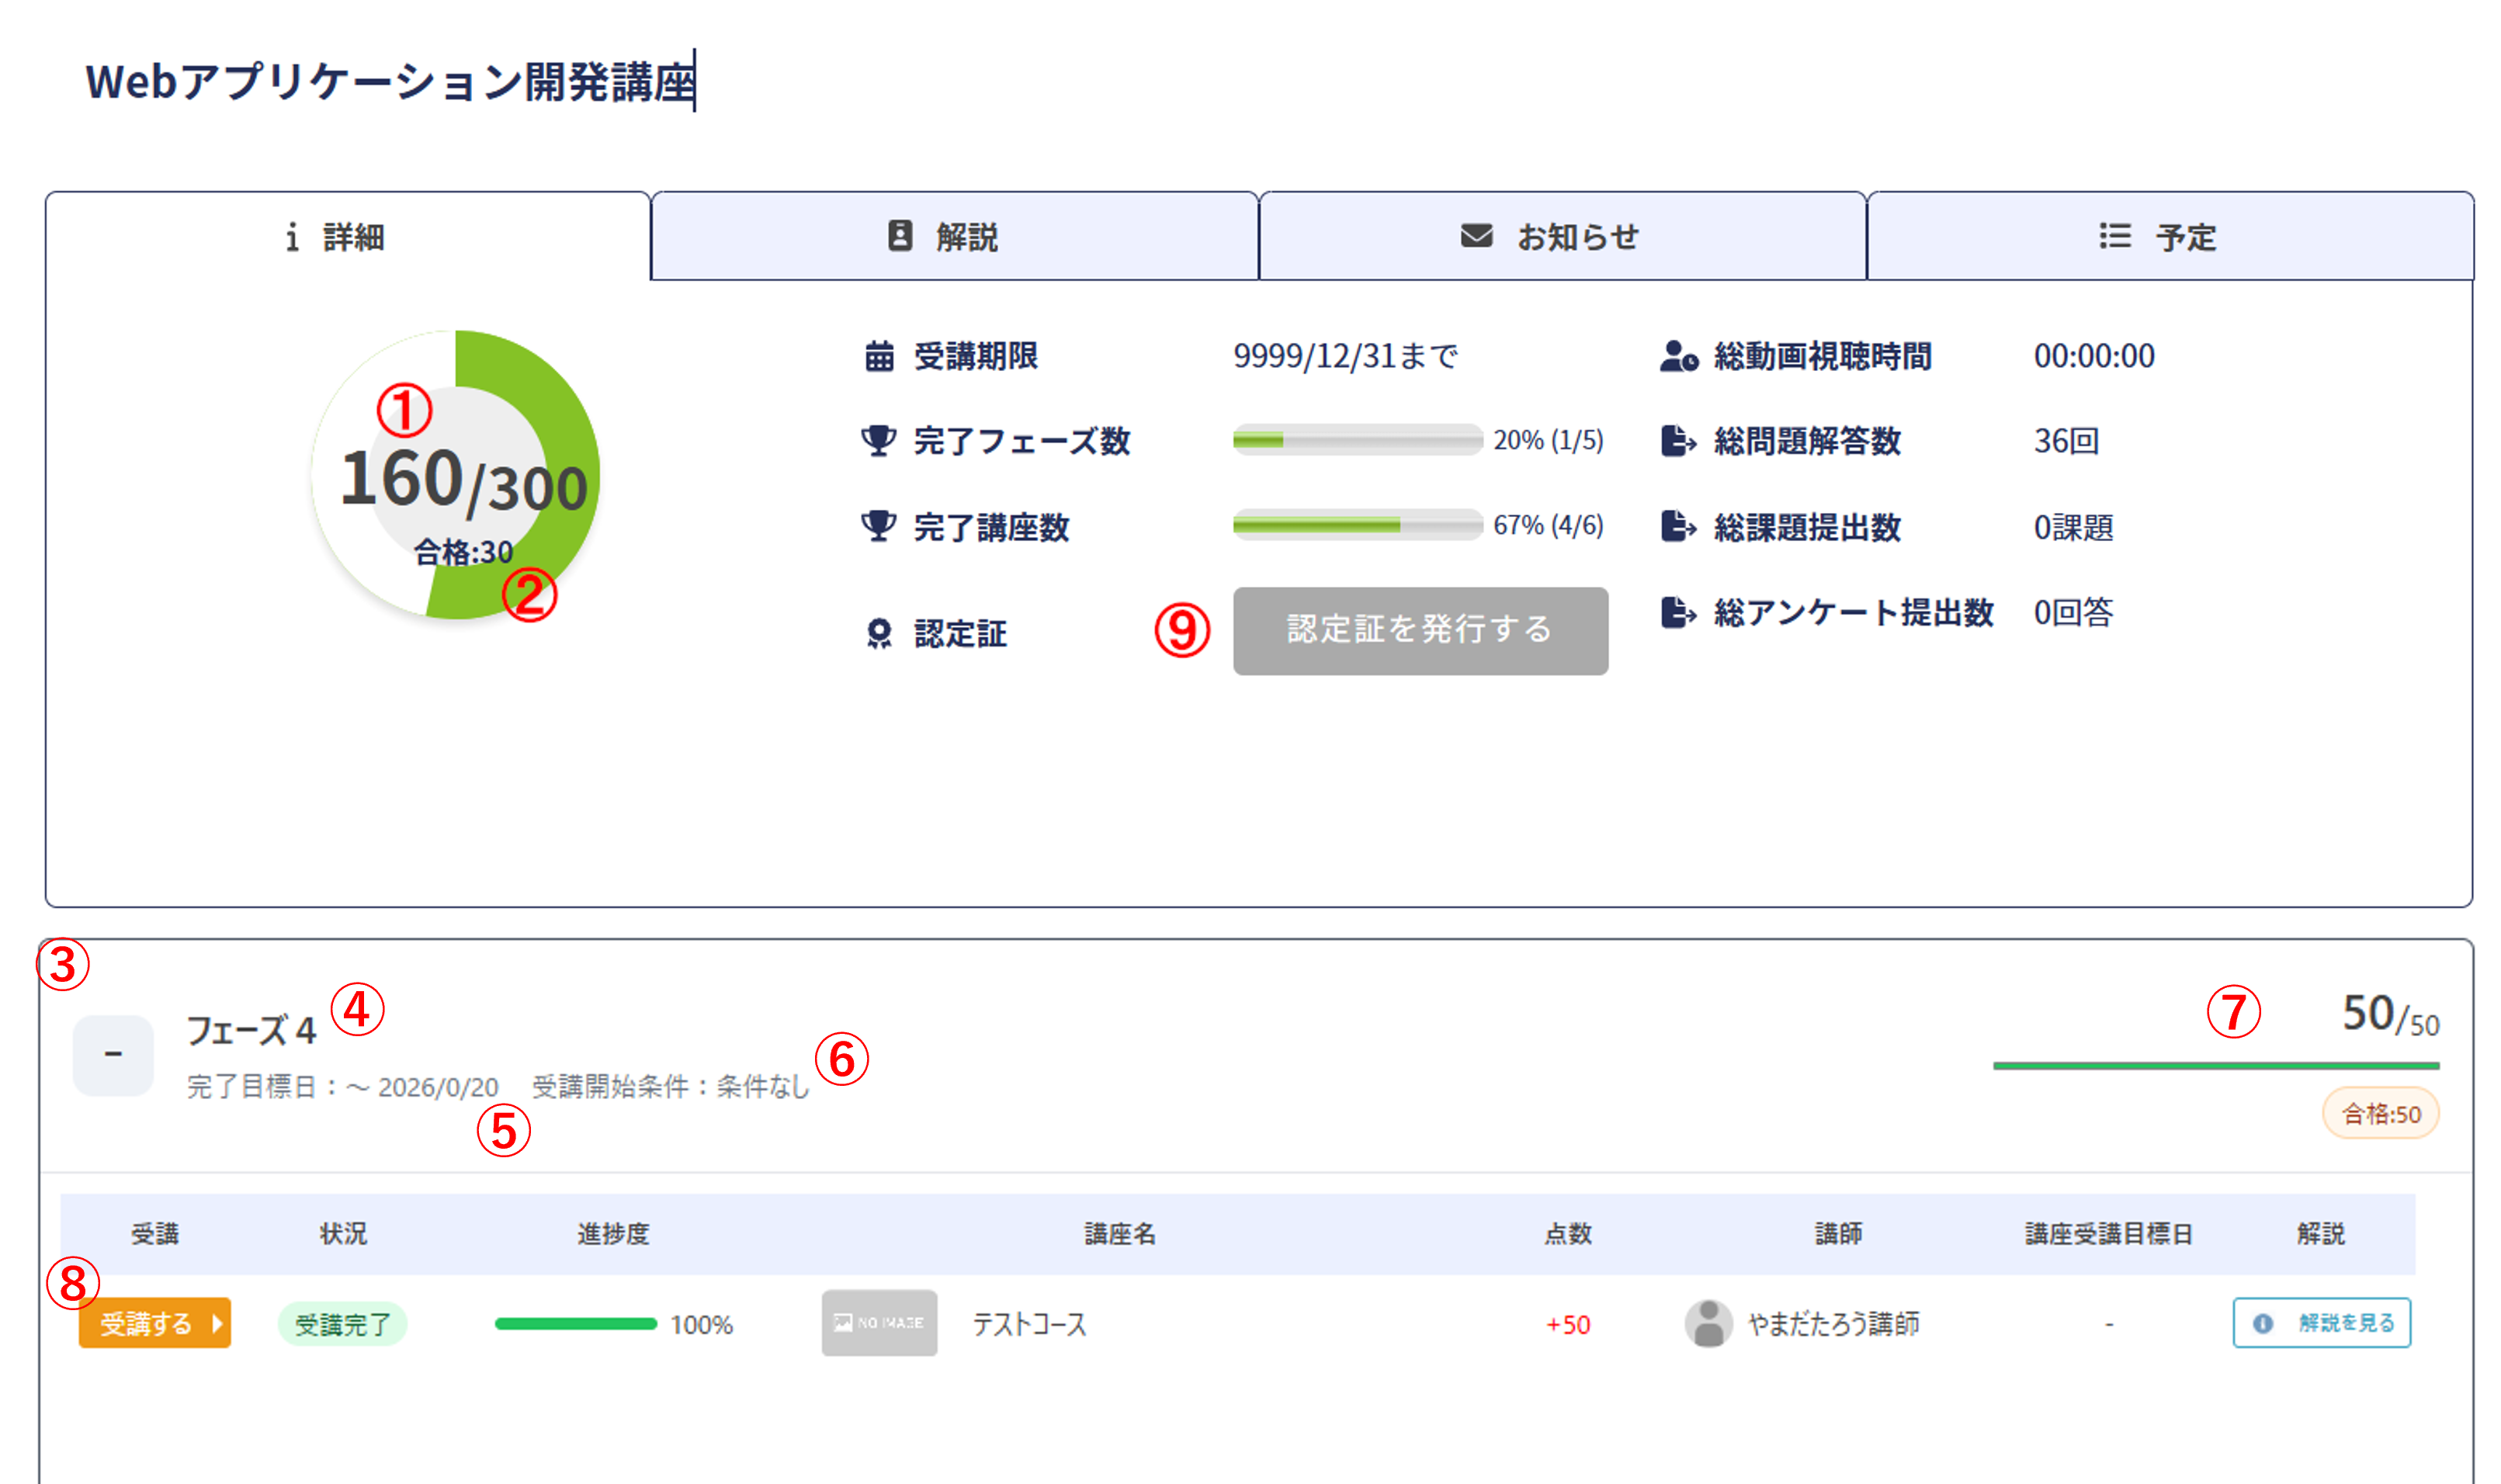Open 解説を見る for テストコース
Viewport: 2501px width, 1484px height.
[2321, 1323]
